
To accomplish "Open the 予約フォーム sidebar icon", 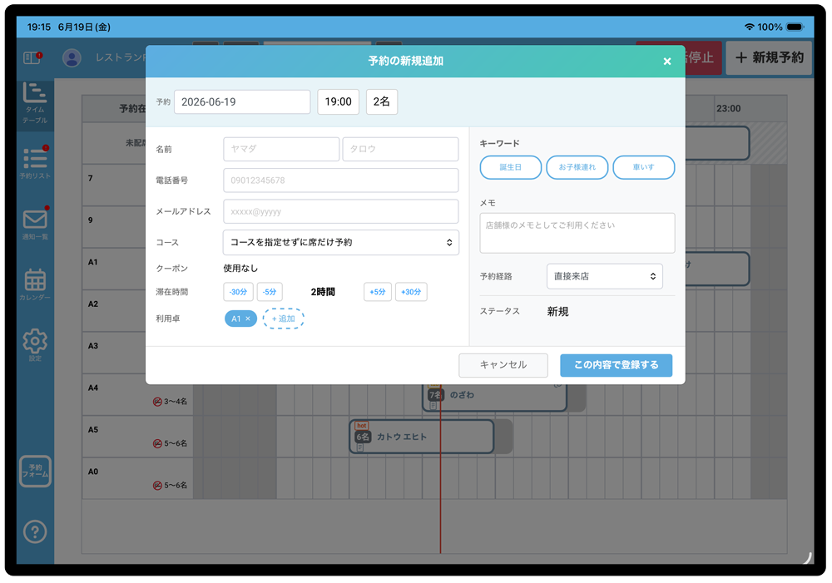I will click(x=35, y=471).
